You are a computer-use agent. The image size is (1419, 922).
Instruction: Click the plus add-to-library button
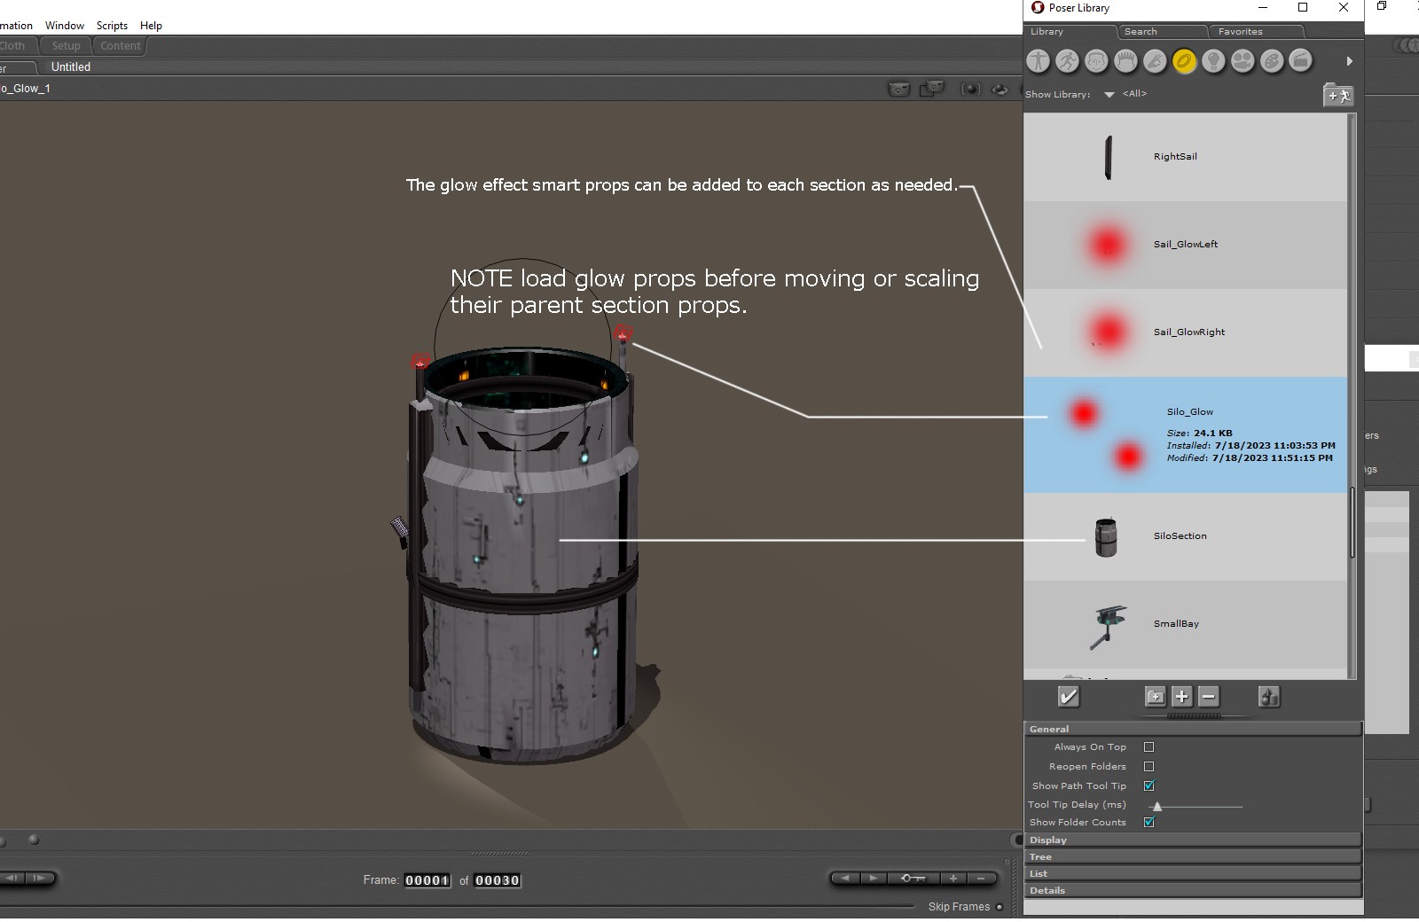click(1181, 697)
